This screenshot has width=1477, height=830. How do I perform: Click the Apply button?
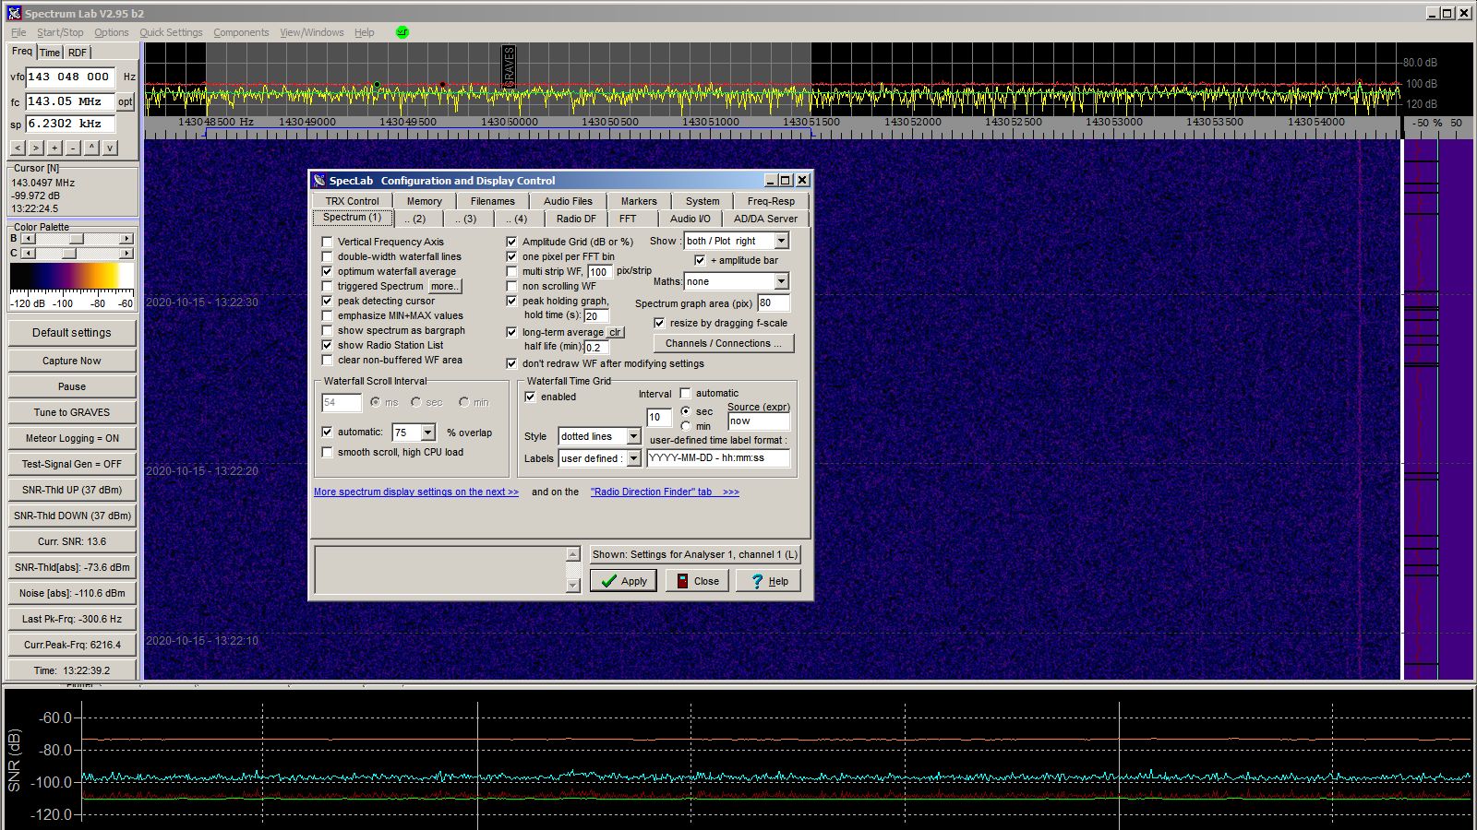click(623, 581)
